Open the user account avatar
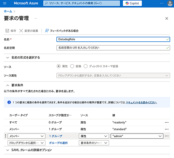The image size is (174, 158). (x=170, y=3)
